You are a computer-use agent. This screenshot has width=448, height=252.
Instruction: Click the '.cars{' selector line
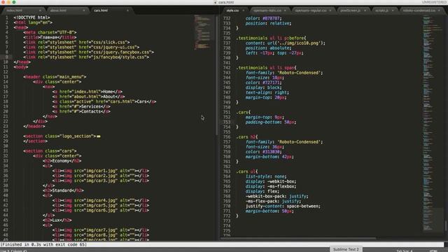[x=243, y=112]
